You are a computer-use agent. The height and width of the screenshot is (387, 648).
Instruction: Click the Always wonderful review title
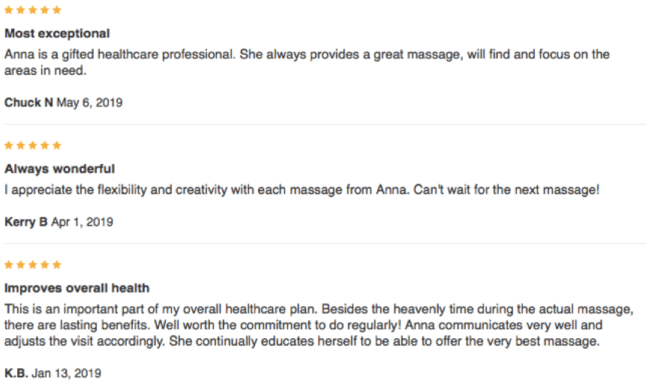[59, 169]
